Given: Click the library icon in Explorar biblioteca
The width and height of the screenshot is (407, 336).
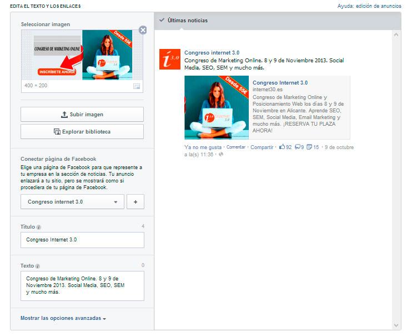Looking at the screenshot, I should [57, 132].
